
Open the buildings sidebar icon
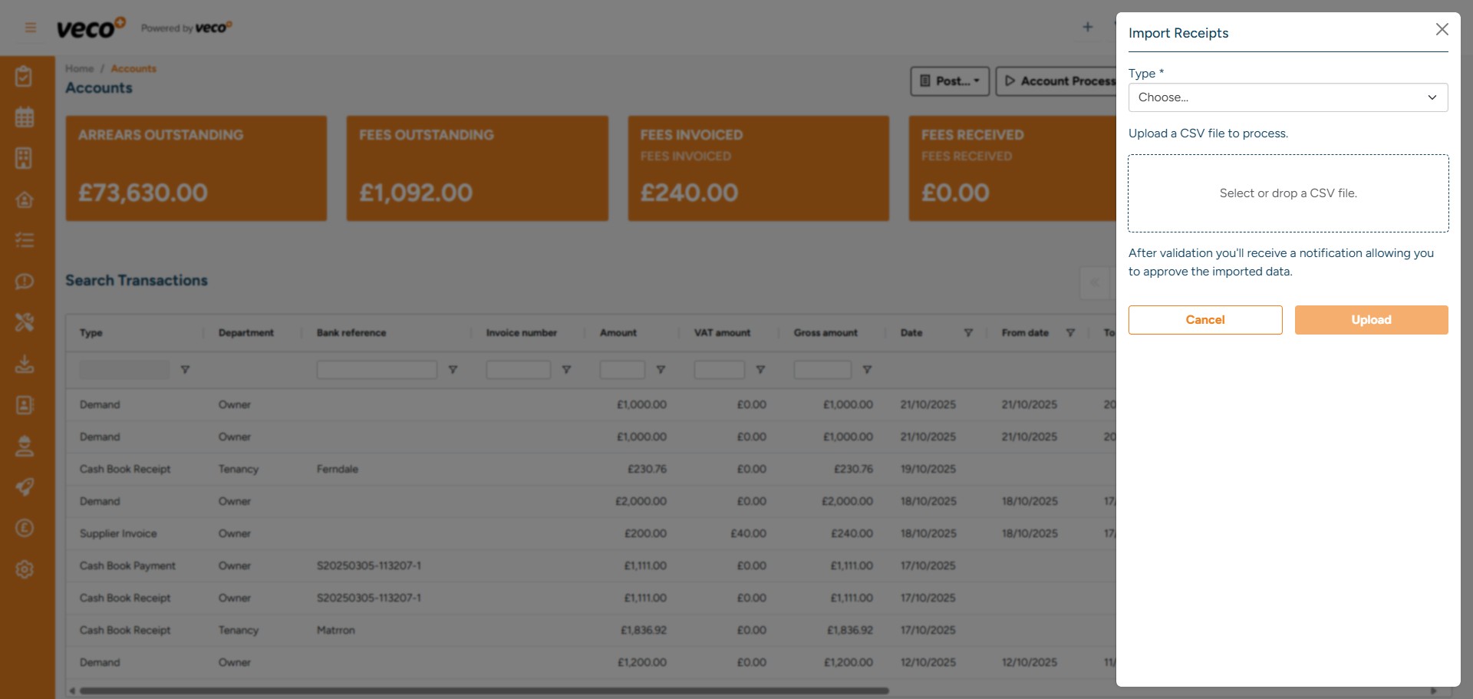click(x=25, y=158)
